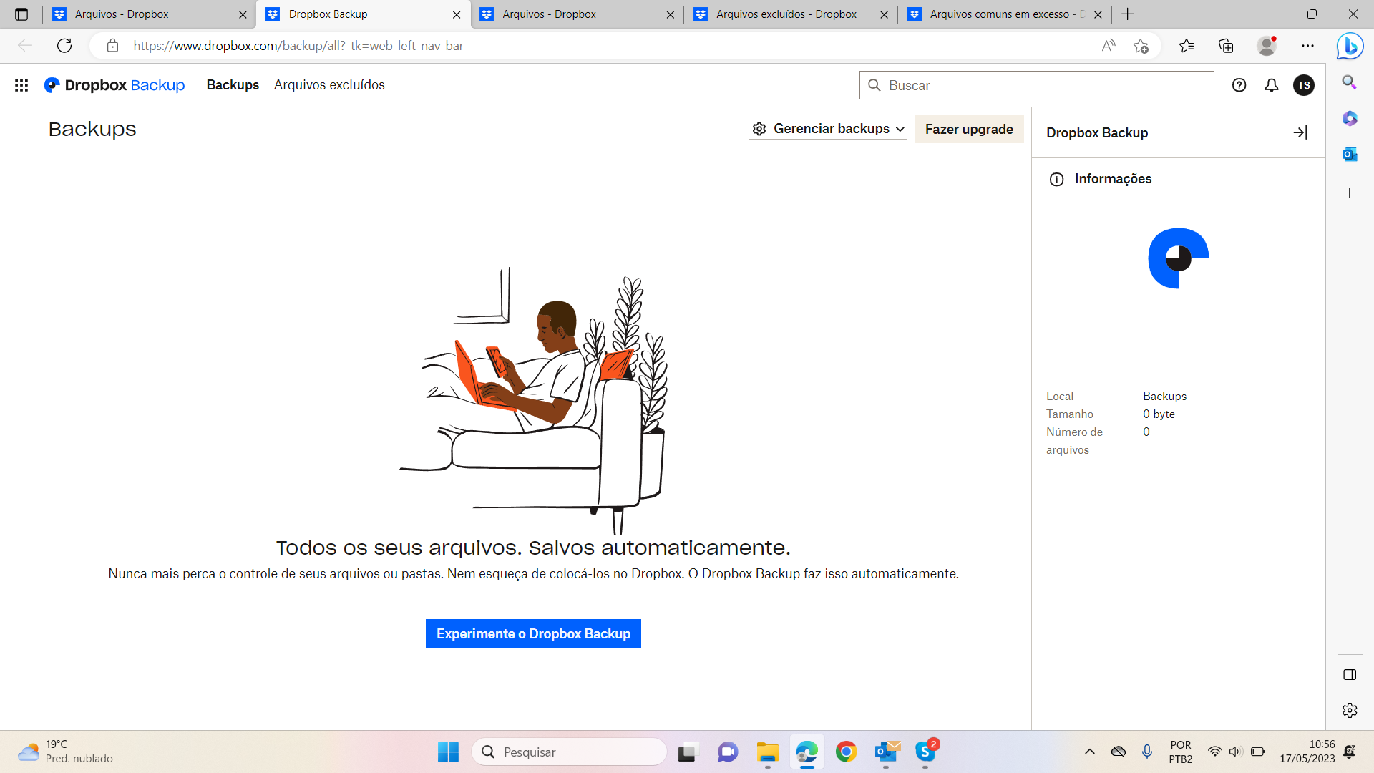The width and height of the screenshot is (1374, 773).
Task: Open Outlook in Edge sidebar
Action: point(1349,154)
